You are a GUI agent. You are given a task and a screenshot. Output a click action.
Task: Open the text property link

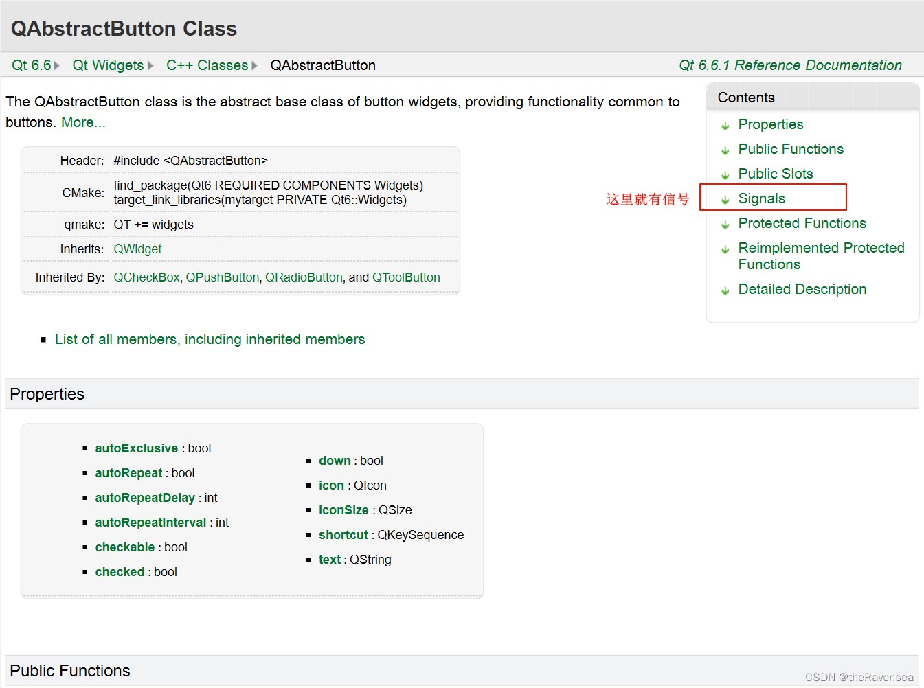(x=330, y=560)
